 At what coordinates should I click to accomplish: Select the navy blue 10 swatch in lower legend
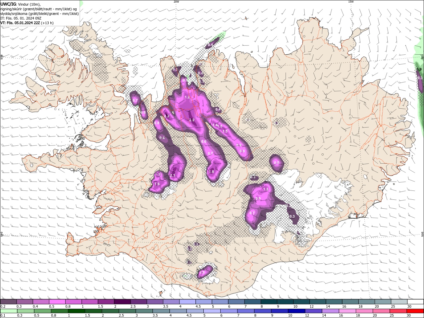coord(296,311)
